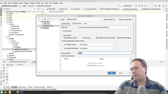Click OK to save configuration
The height and width of the screenshot is (94, 168).
112,73
